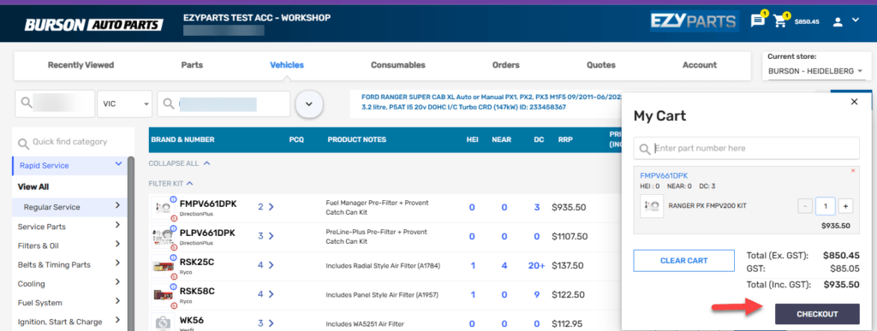Viewport: 877px width, 331px height.
Task: Click part number FMPV661DPK in the list
Action: [x=208, y=204]
